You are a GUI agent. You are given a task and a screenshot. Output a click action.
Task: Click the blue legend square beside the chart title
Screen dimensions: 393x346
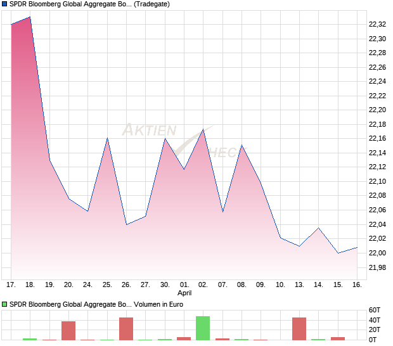4,5
